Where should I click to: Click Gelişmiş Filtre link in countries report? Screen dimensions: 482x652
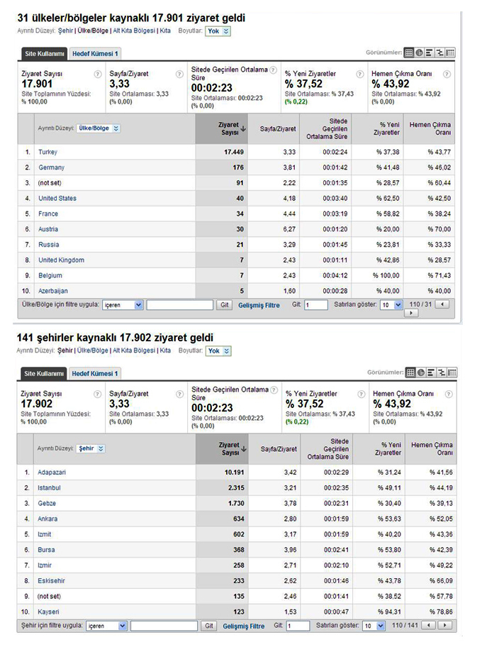[x=259, y=305]
